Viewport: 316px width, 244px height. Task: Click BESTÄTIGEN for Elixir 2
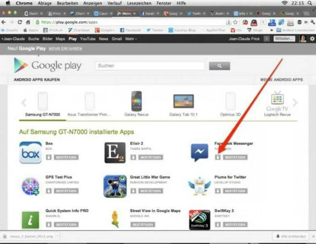(x=151, y=157)
